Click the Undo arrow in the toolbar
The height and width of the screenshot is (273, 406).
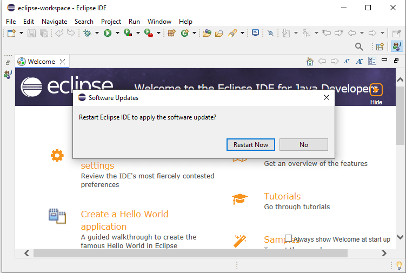point(59,33)
